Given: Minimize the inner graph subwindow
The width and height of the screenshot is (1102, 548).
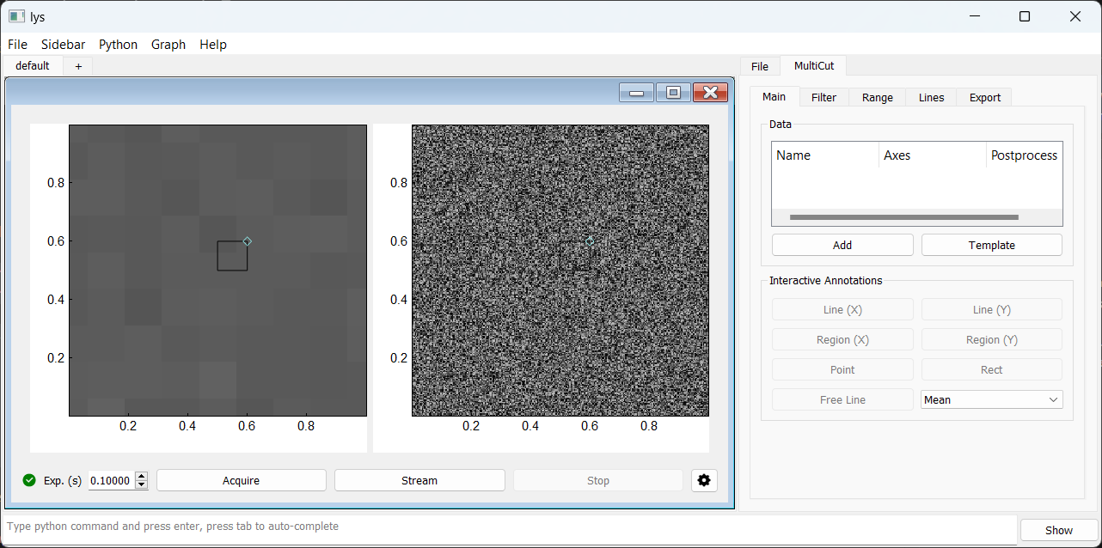Looking at the screenshot, I should [x=637, y=93].
